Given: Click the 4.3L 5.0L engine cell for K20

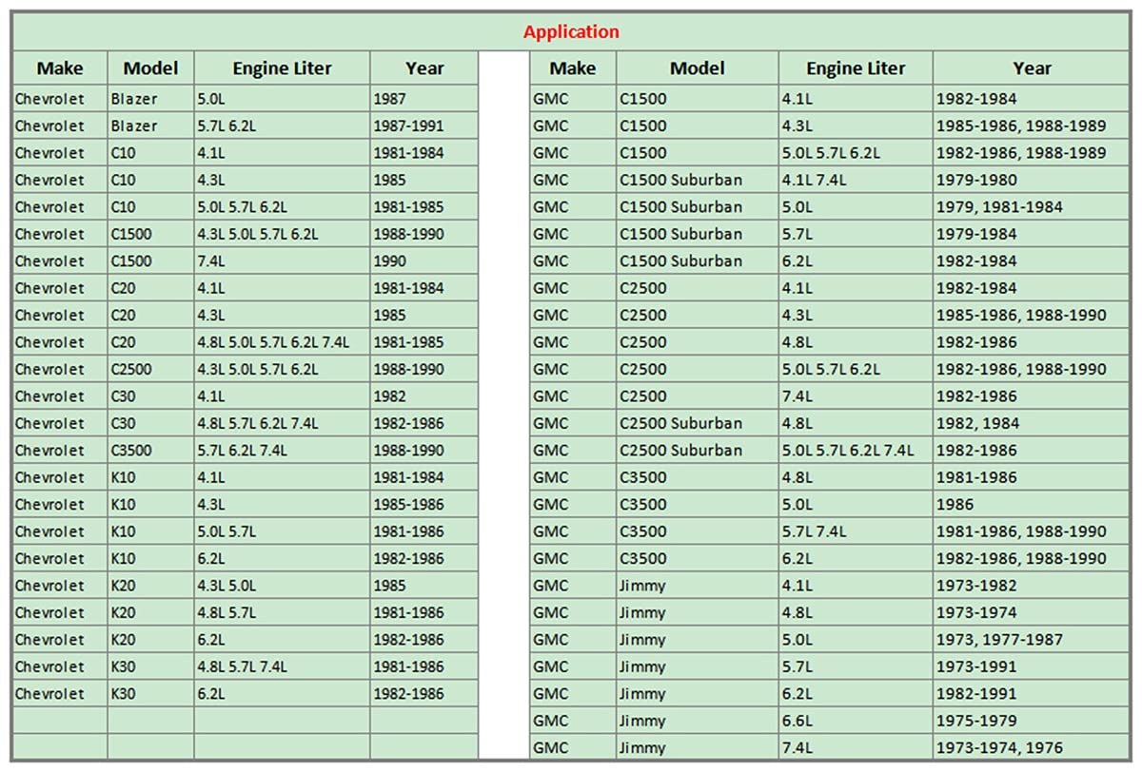Looking at the screenshot, I should point(282,586).
